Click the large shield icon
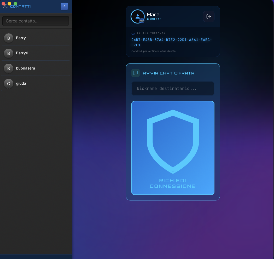 (x=173, y=141)
